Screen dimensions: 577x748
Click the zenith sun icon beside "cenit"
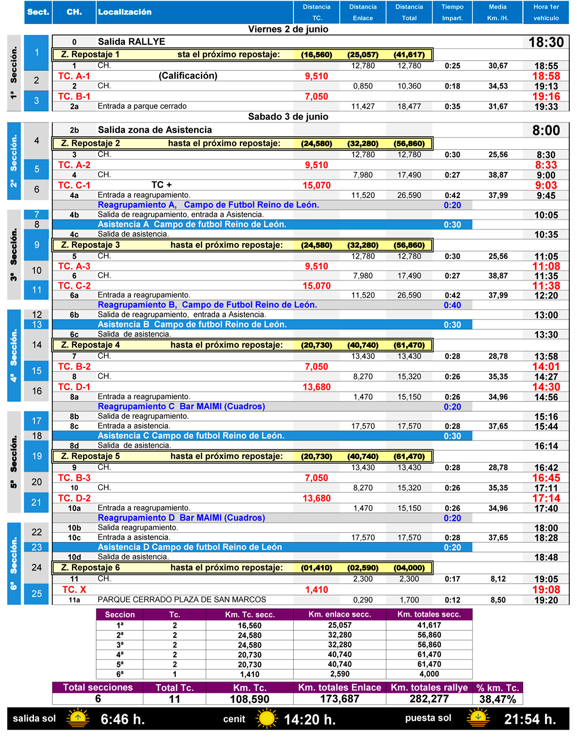pos(266,719)
